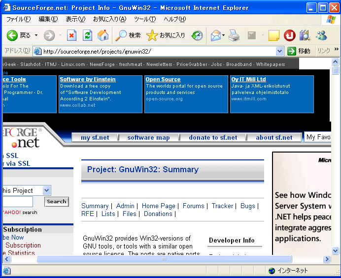
Task: Open the Software by Einstein ad link
Action: [x=88, y=79]
